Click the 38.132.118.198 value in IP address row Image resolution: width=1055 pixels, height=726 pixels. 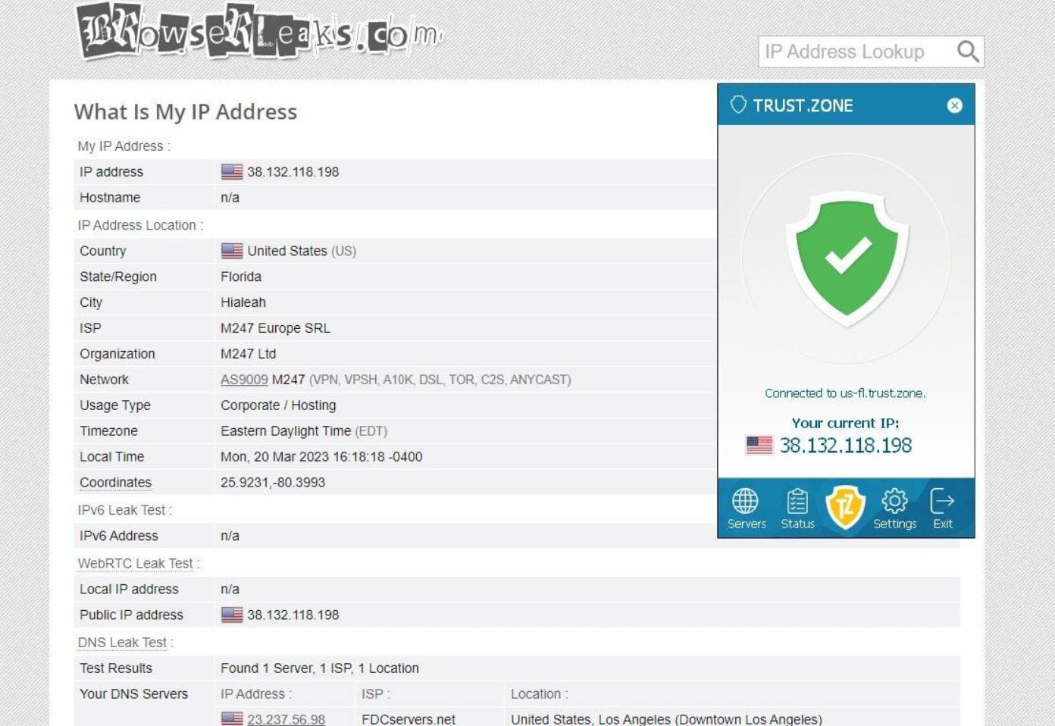coord(293,172)
